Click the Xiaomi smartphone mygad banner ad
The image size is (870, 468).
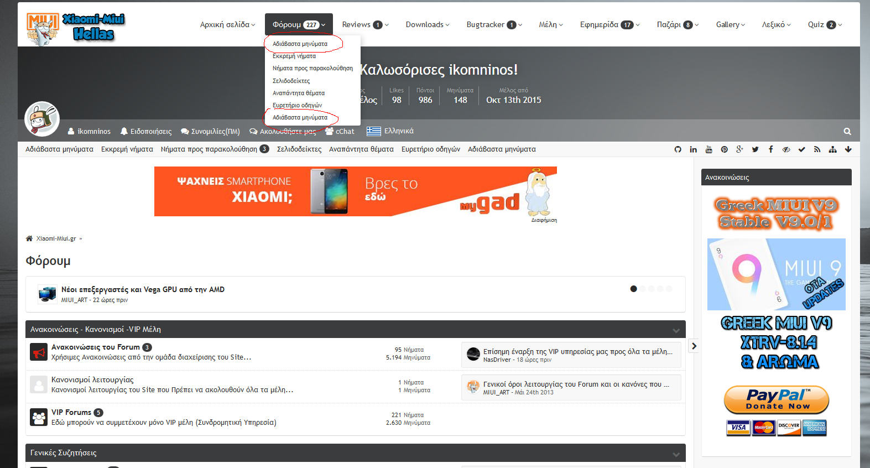[x=355, y=191]
